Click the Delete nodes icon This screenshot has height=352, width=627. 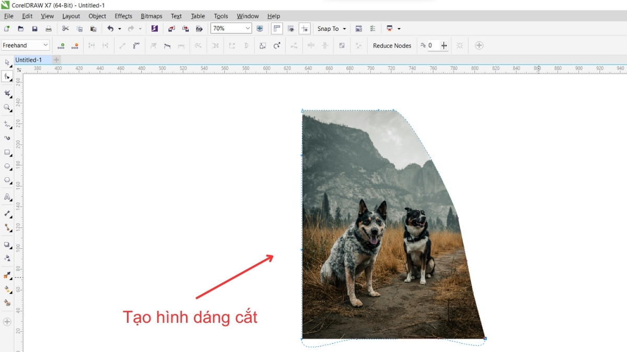click(75, 45)
